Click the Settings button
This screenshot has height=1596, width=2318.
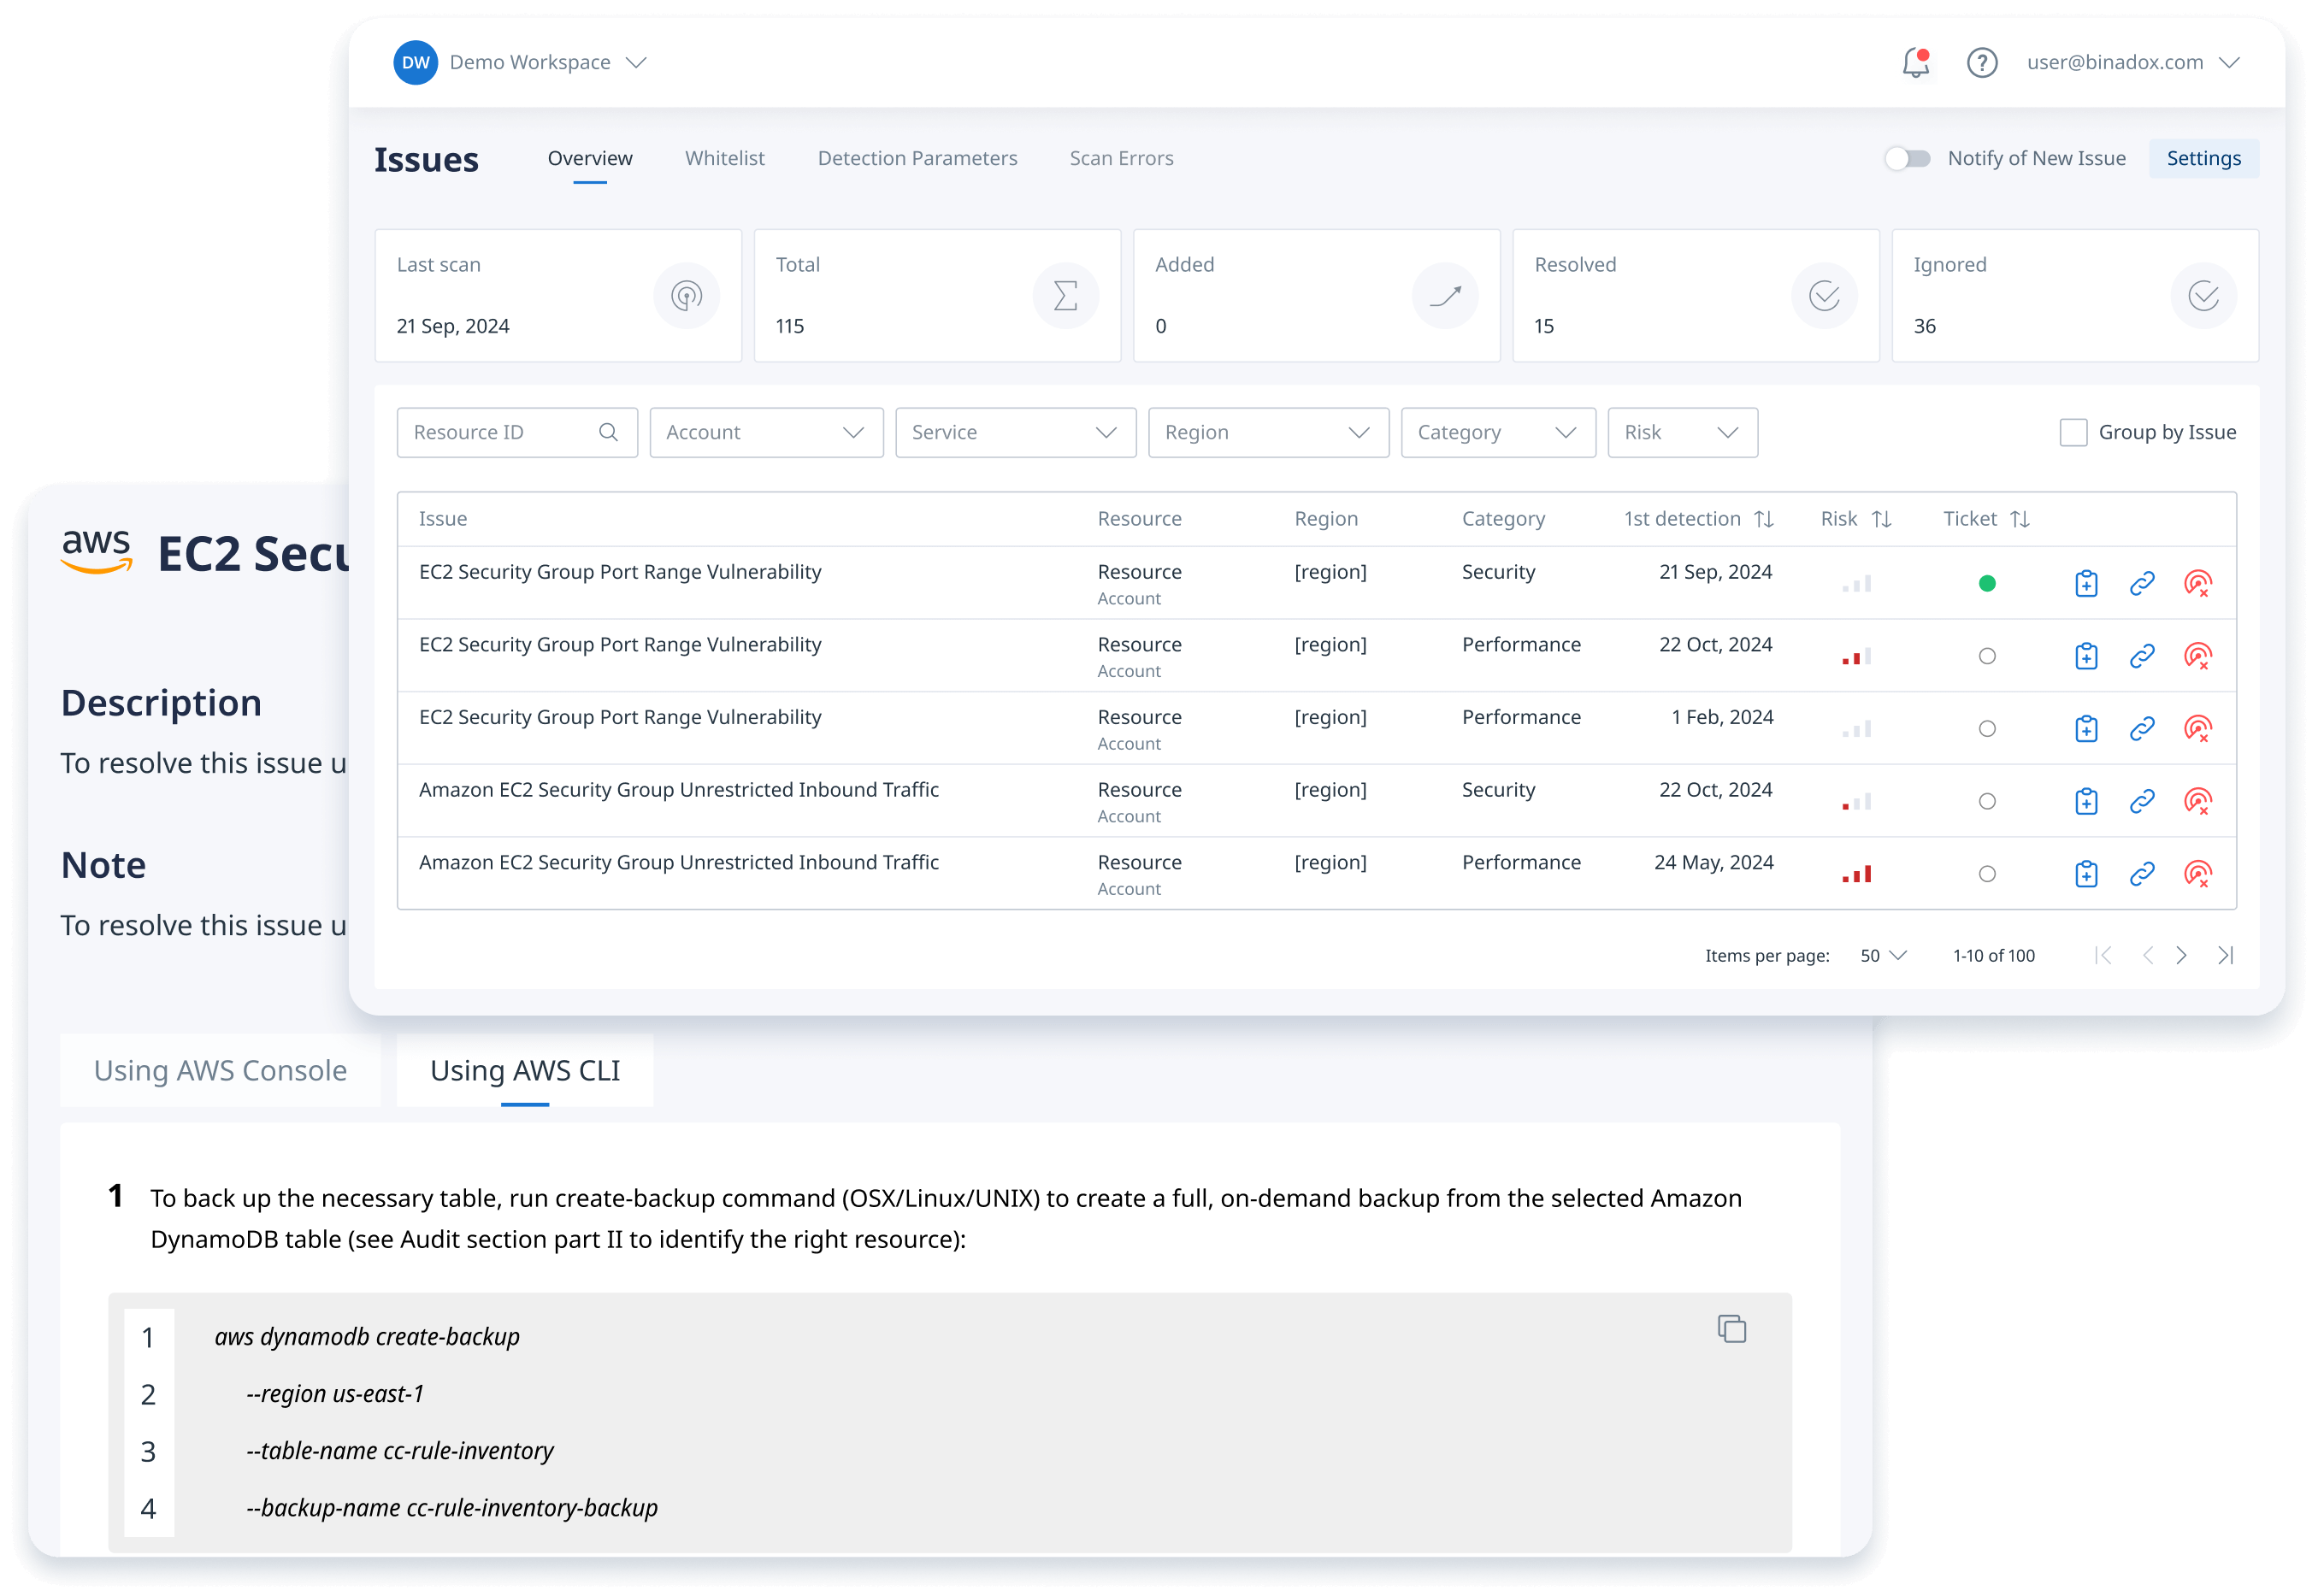tap(2203, 159)
